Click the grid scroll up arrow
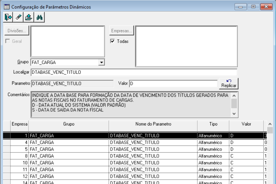Screen dimensions: 276x184 point(270,124)
